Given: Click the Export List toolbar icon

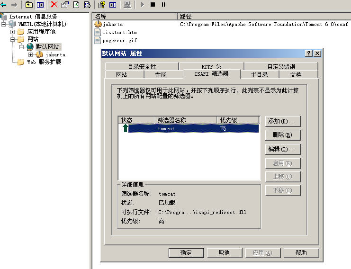Looking at the screenshot, I should [x=87, y=4].
